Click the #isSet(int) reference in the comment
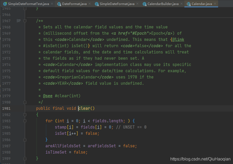 [x=56, y=46]
